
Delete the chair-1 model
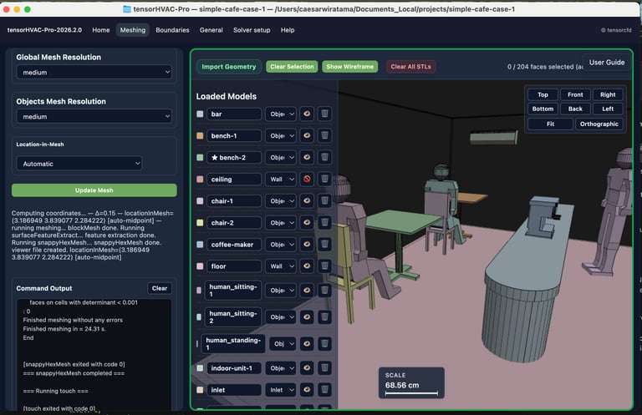coord(324,200)
